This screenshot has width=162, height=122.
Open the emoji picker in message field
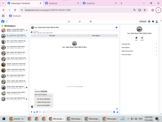(x=114, y=112)
